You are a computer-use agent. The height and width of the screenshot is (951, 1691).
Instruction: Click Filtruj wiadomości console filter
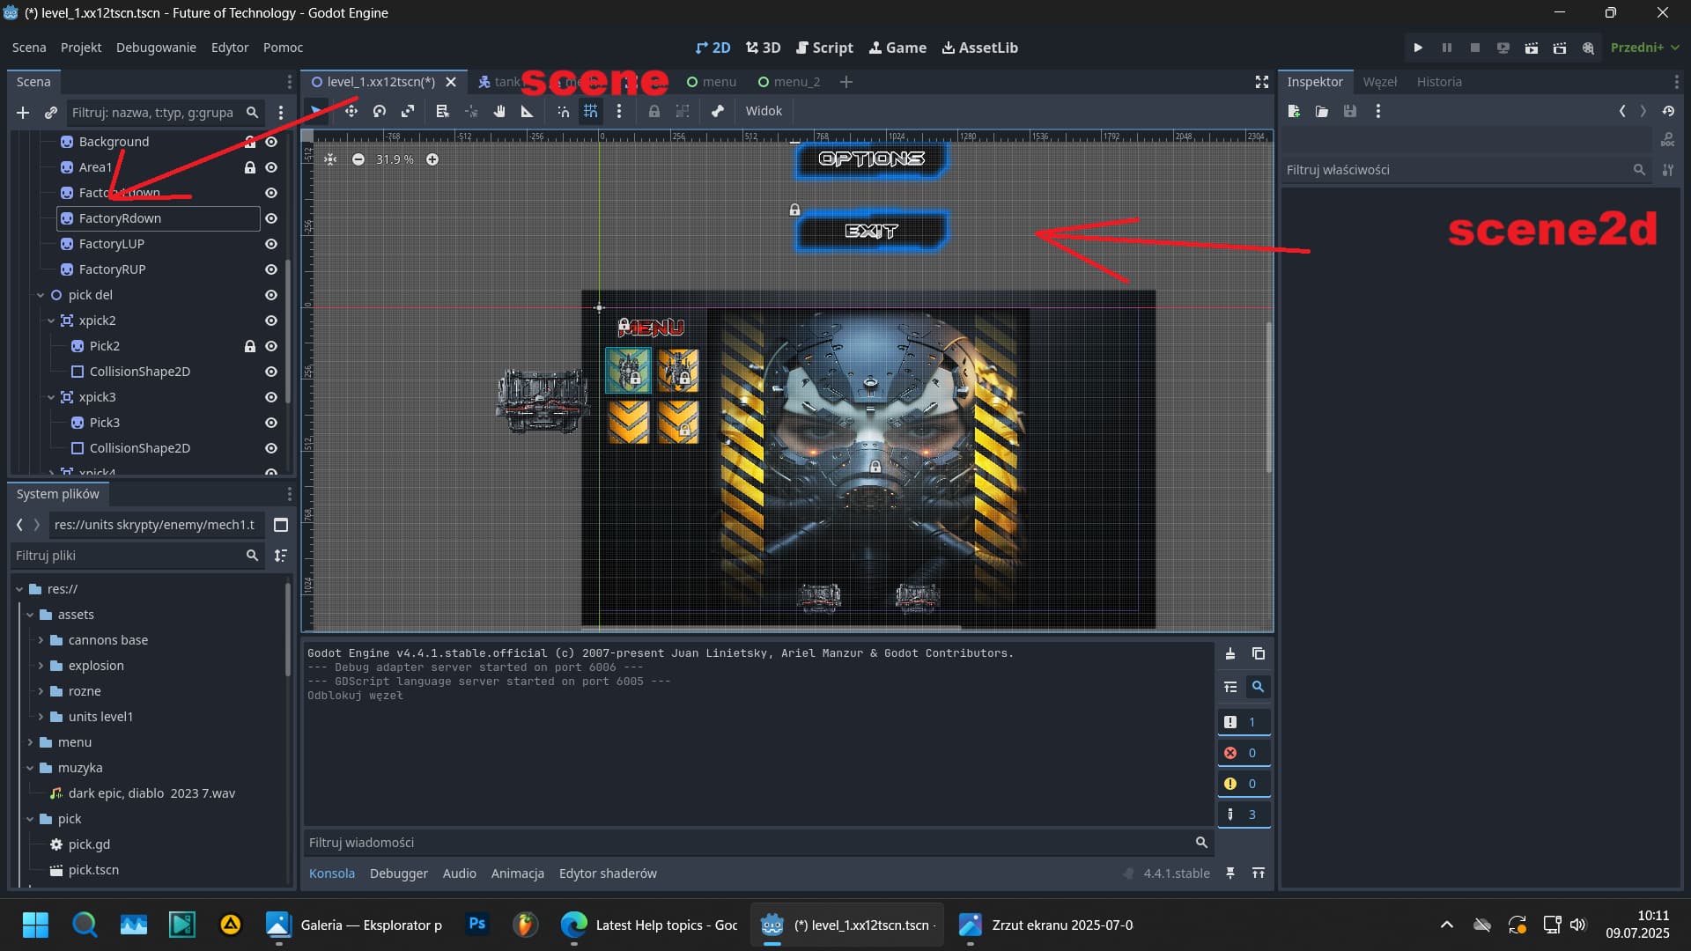click(757, 843)
